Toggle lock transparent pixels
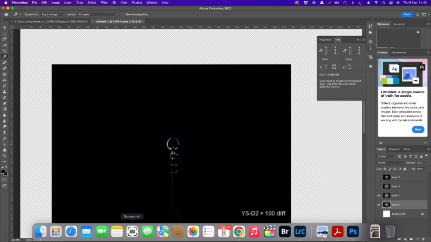This screenshot has width=431, height=242. tap(385, 169)
